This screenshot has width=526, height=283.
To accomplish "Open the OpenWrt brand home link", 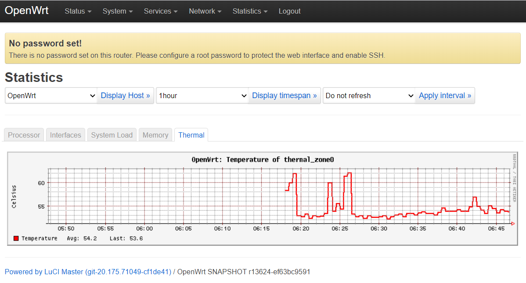I will (26, 11).
